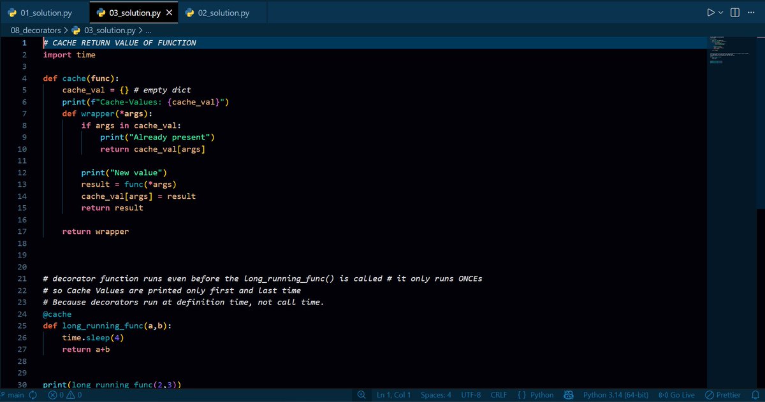This screenshot has width=765, height=402.
Task: Open the breadcrumb symbol ellipsis
Action: tap(149, 30)
